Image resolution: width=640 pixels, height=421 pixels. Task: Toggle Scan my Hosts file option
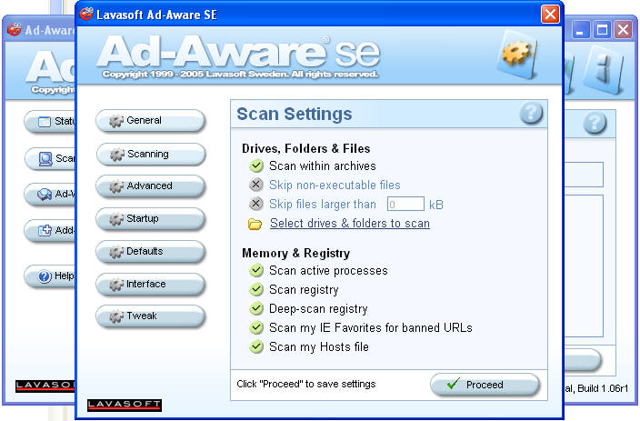click(256, 346)
